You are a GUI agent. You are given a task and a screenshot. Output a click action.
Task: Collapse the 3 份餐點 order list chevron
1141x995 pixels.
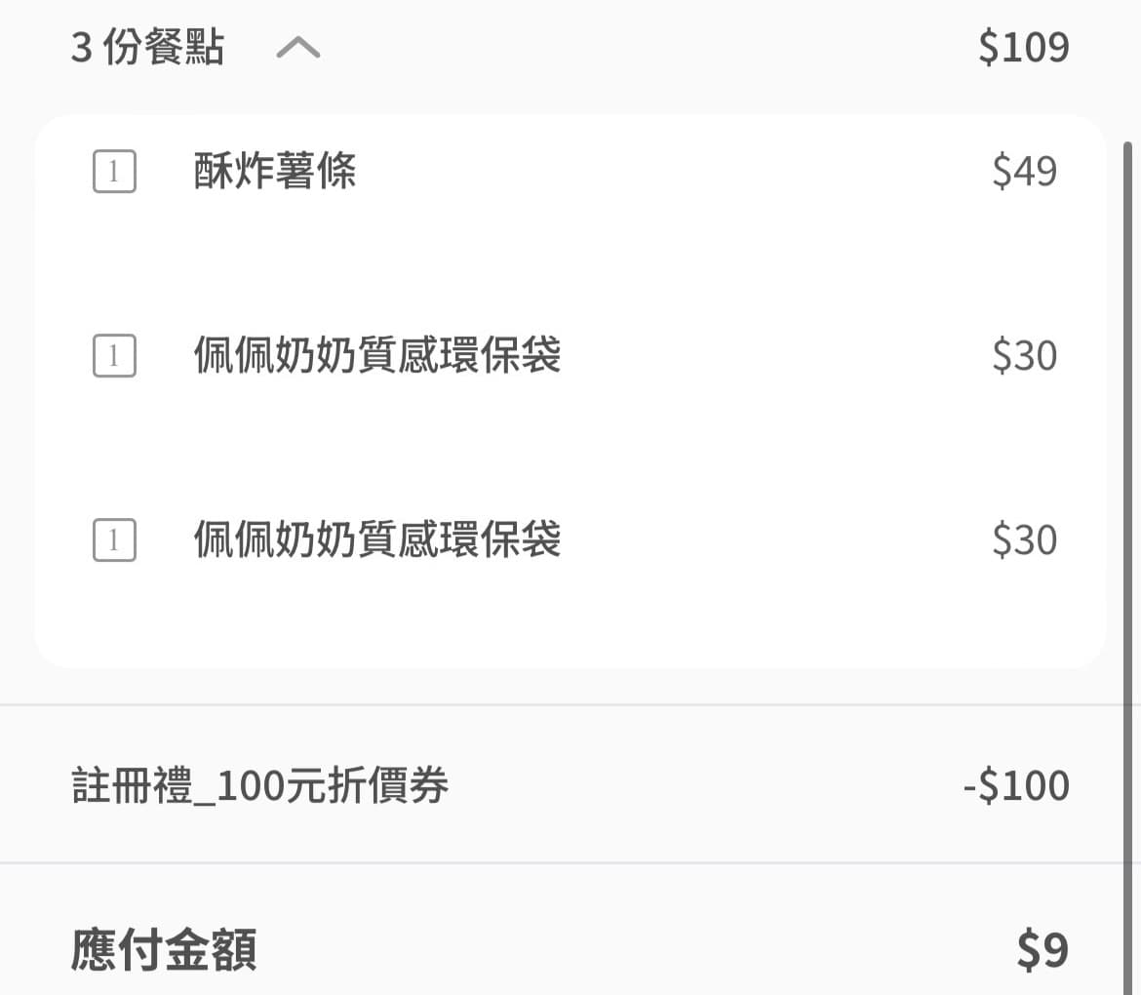[298, 48]
